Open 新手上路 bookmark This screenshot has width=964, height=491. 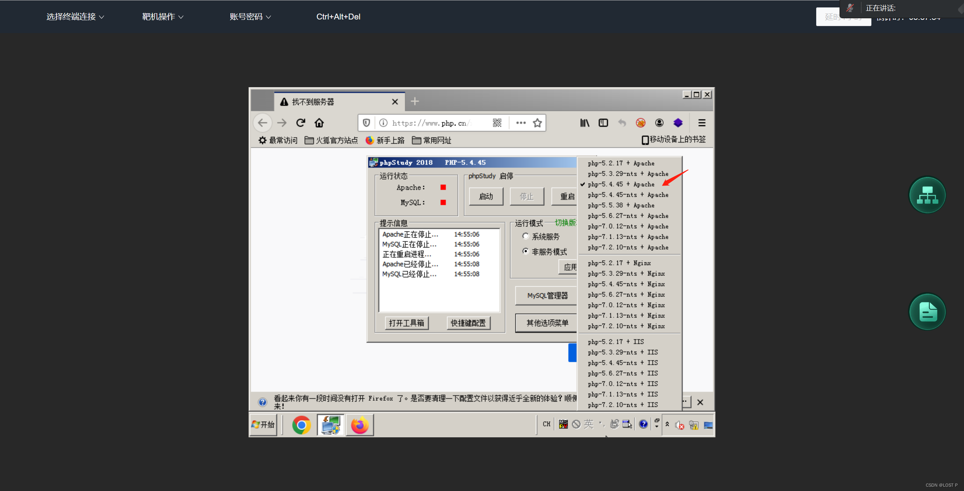385,140
